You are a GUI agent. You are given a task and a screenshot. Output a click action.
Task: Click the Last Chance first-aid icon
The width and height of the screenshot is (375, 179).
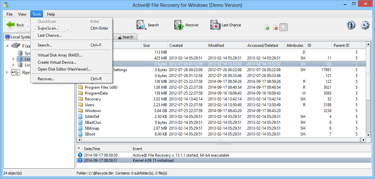pyautogui.click(x=215, y=25)
